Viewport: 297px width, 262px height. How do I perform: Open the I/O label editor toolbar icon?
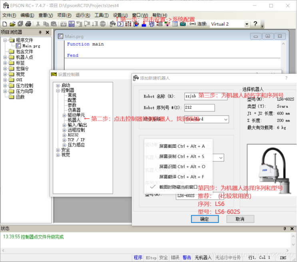[159, 24]
